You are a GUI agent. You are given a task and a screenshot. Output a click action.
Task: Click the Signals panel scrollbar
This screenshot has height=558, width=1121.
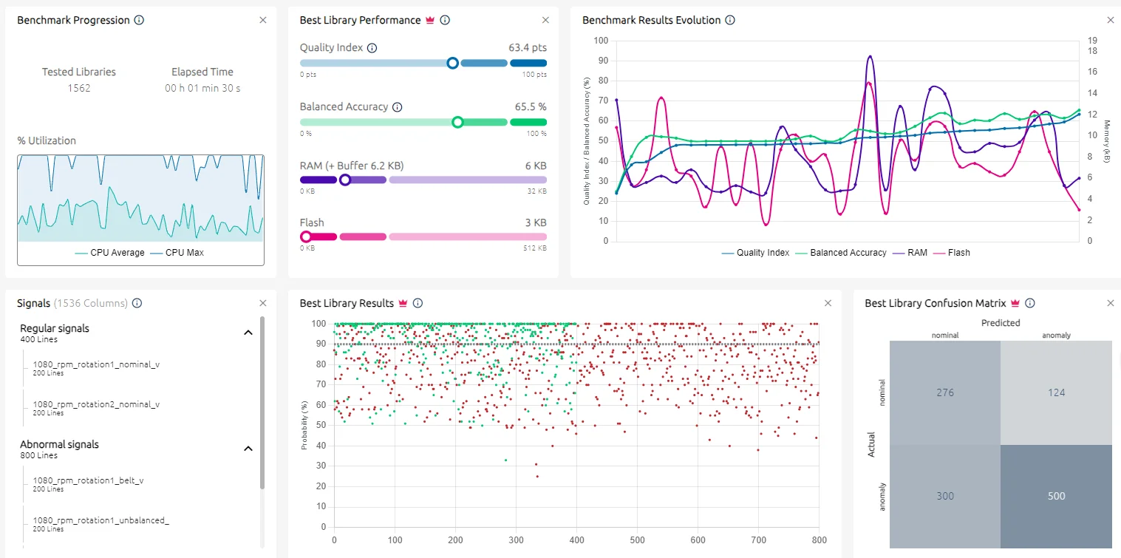(x=262, y=403)
